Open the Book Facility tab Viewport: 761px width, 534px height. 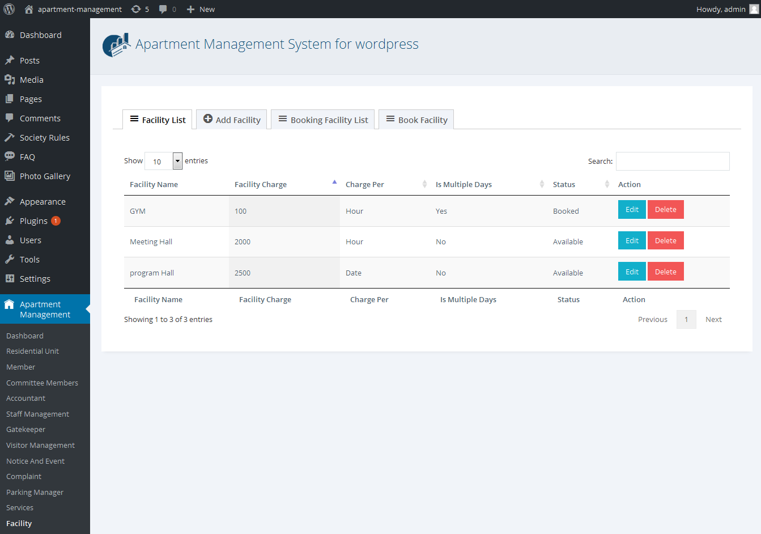[x=416, y=120]
